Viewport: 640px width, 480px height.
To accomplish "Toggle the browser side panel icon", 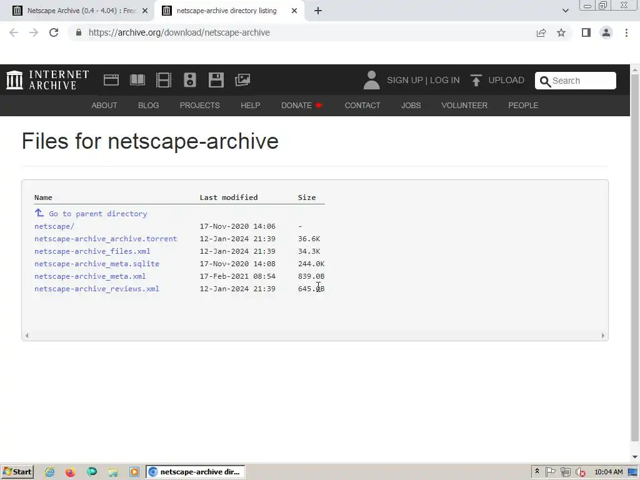I will pos(586,32).
